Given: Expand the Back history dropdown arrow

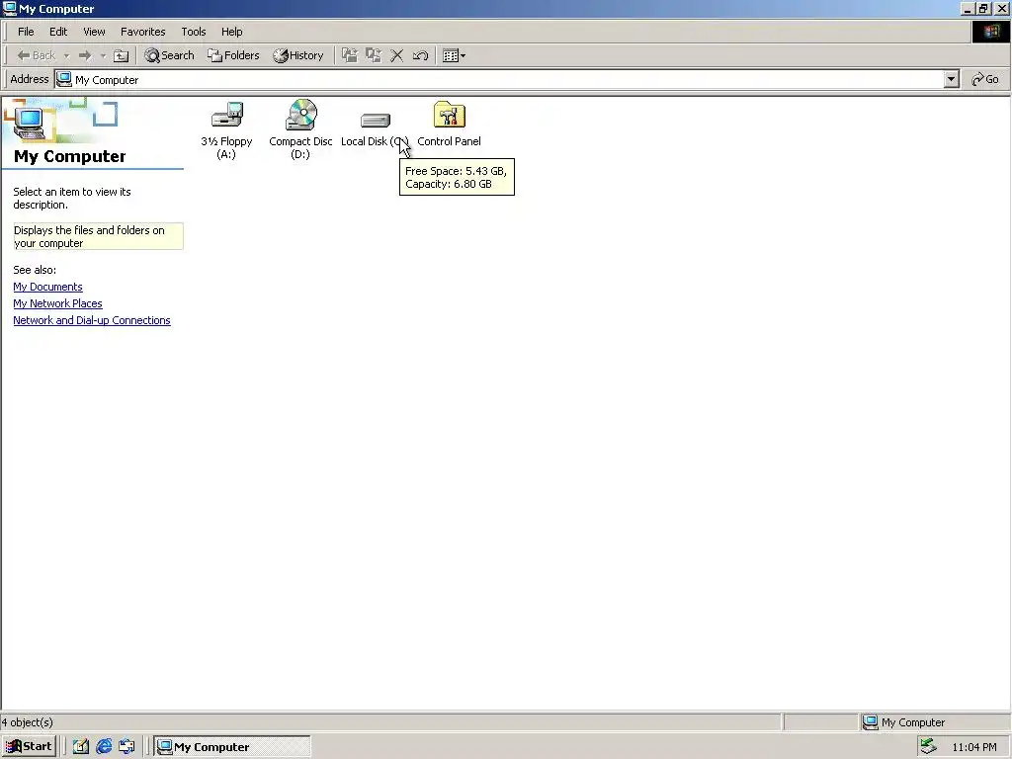Looking at the screenshot, I should (x=66, y=56).
